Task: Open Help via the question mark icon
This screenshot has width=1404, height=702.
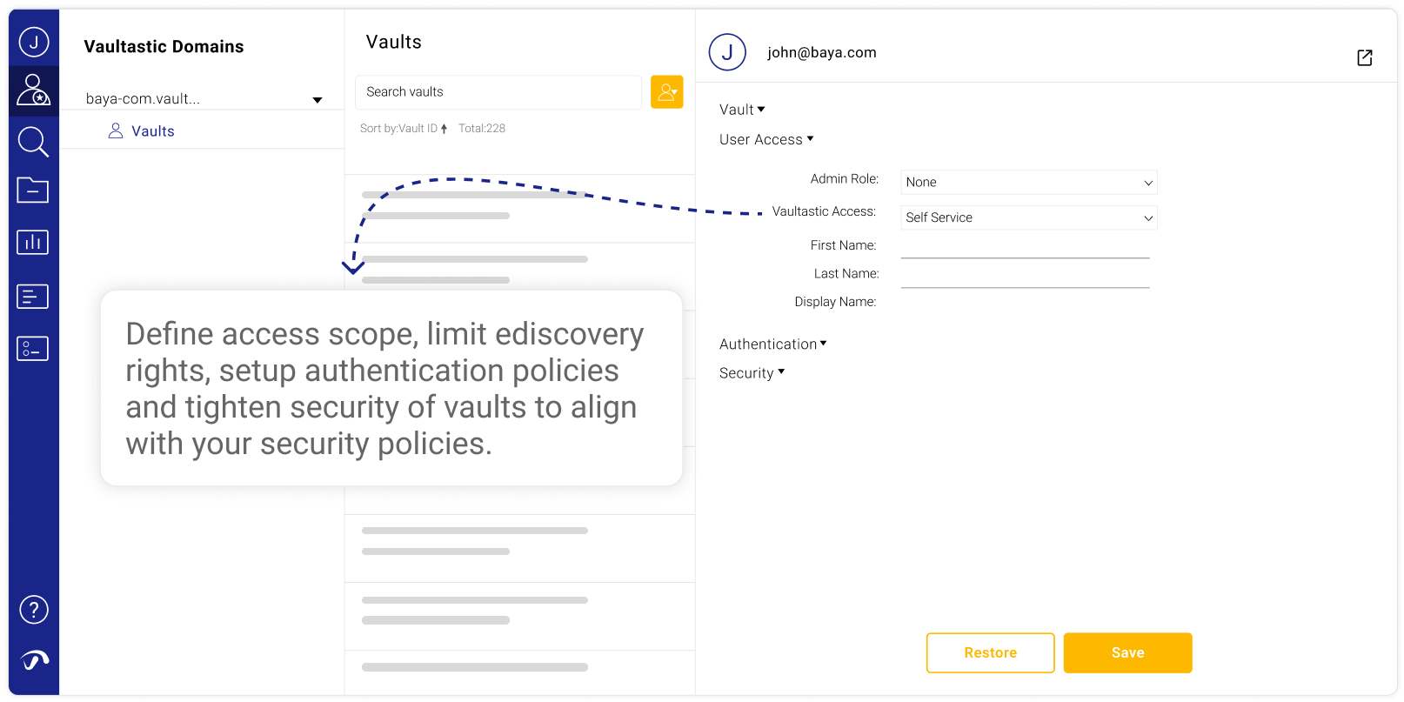Action: (33, 609)
